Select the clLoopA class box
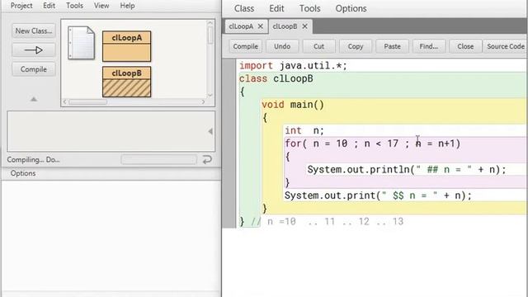Screen dimensions: 528x297 pyautogui.click(x=126, y=46)
